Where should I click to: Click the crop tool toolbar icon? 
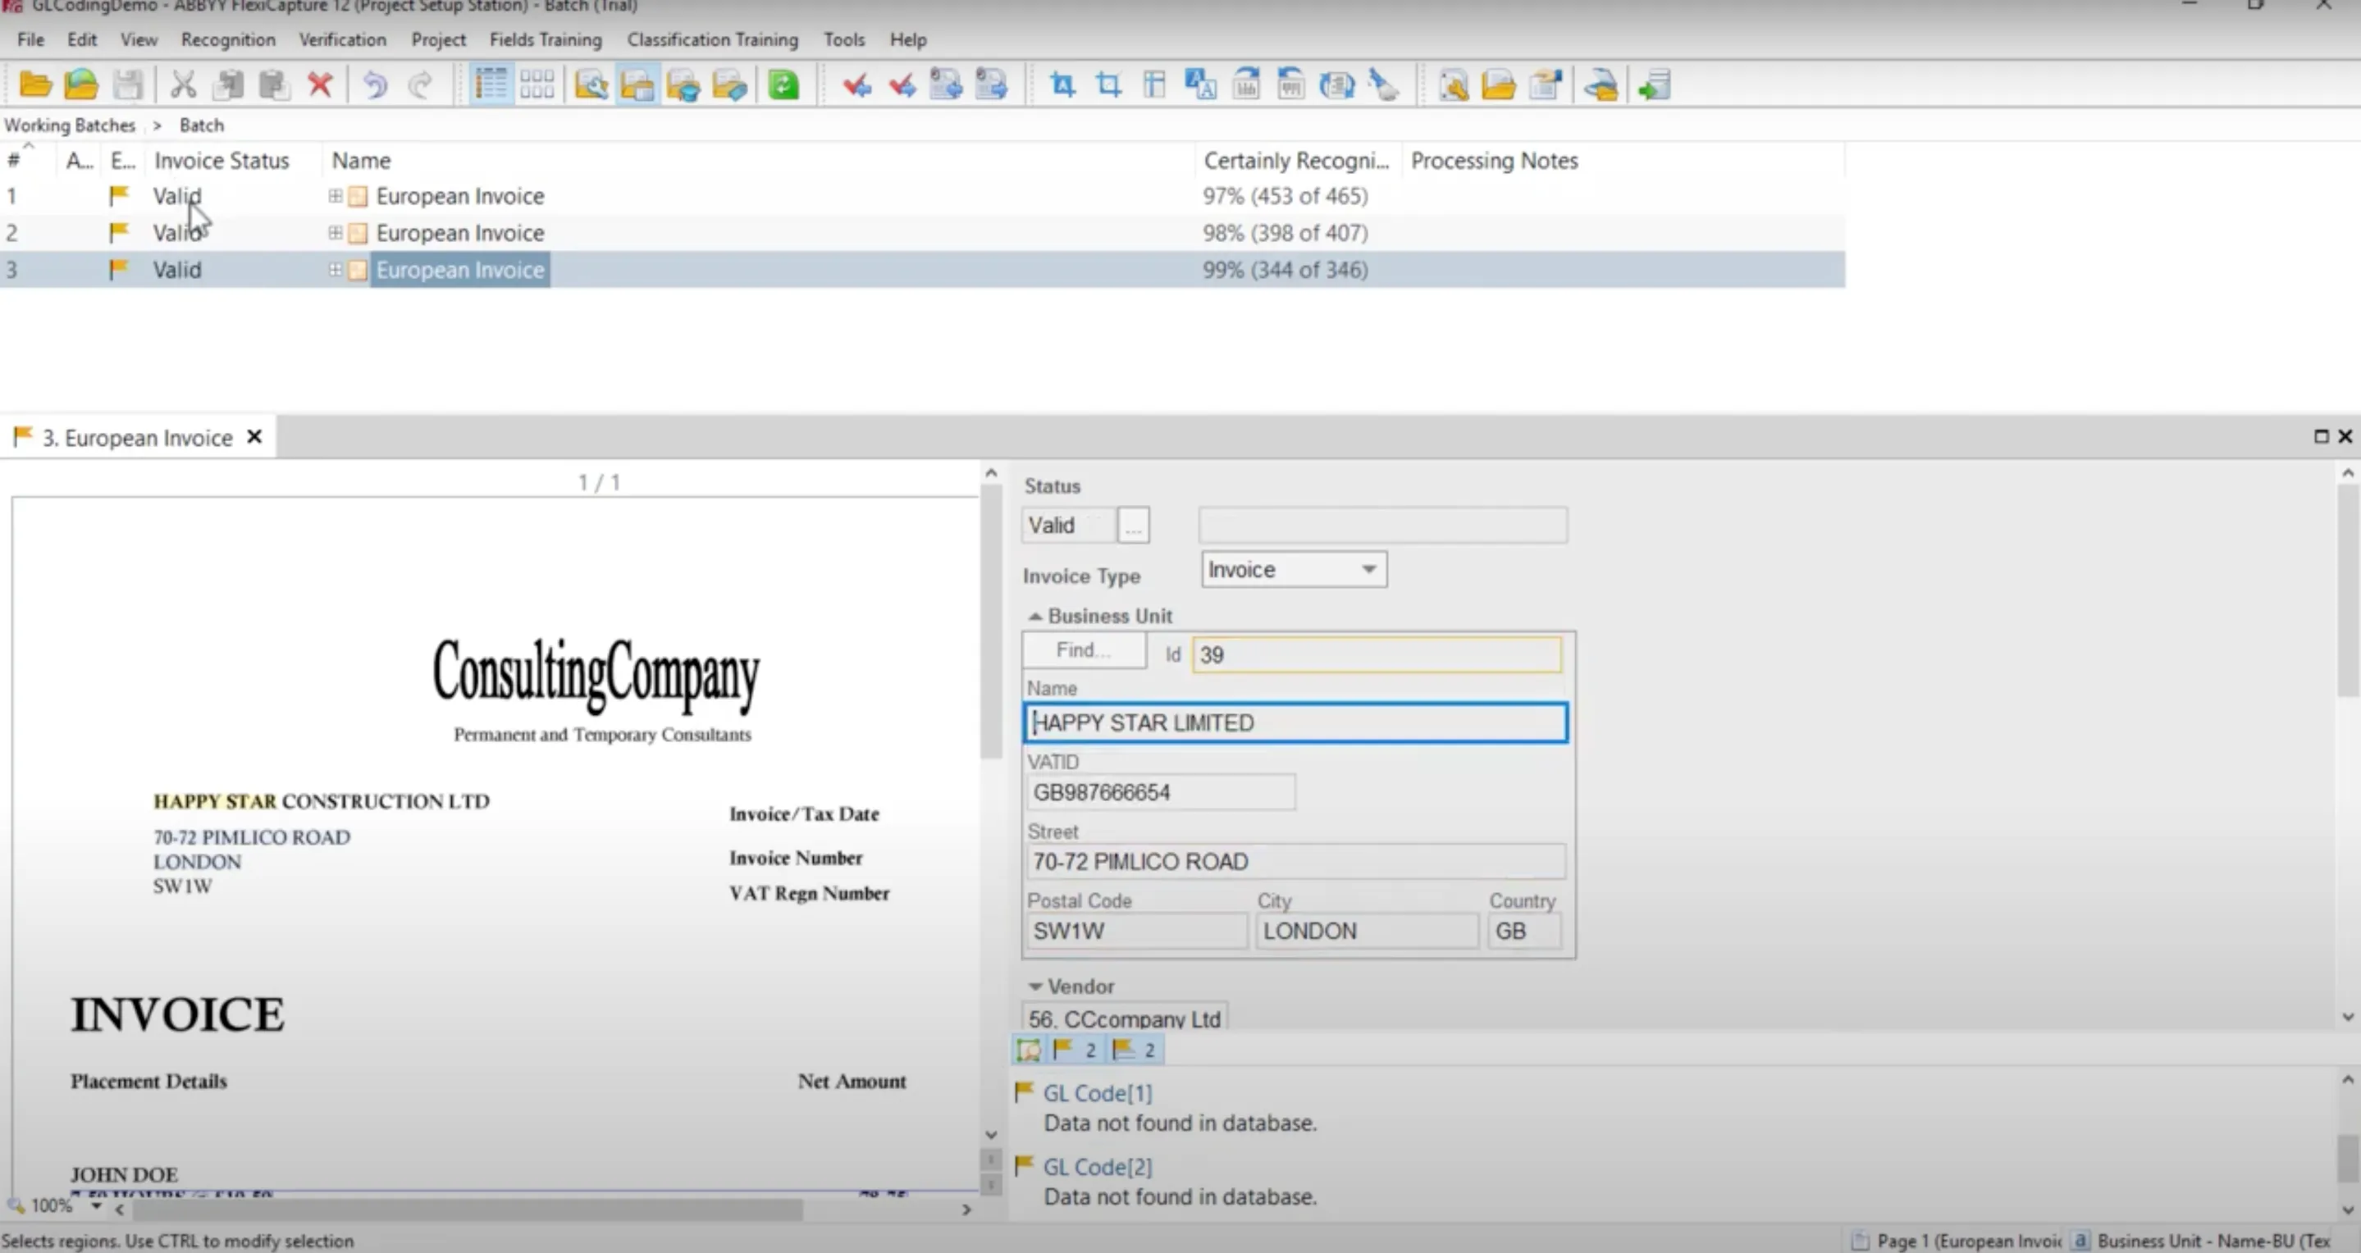(1109, 85)
